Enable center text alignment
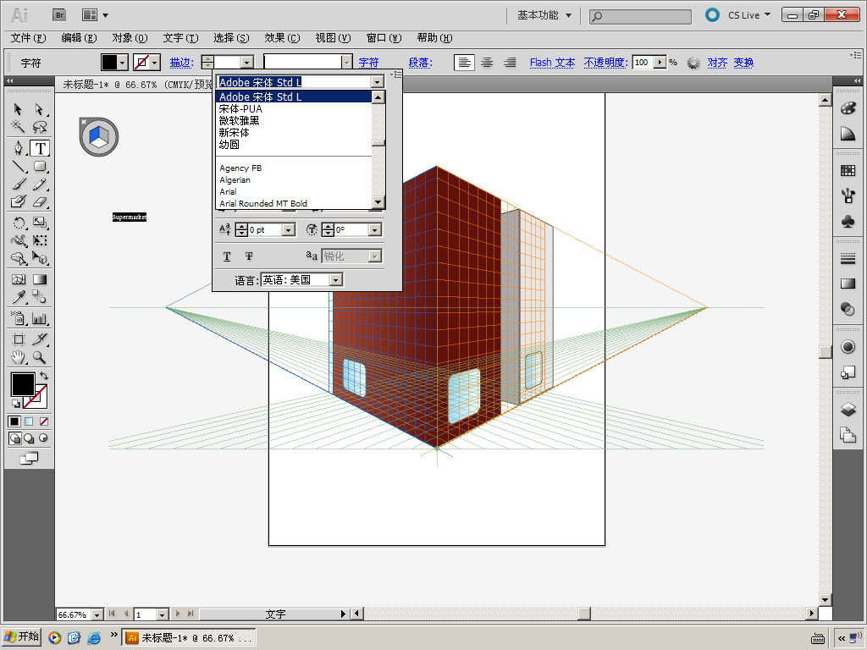The image size is (867, 650). pos(487,63)
